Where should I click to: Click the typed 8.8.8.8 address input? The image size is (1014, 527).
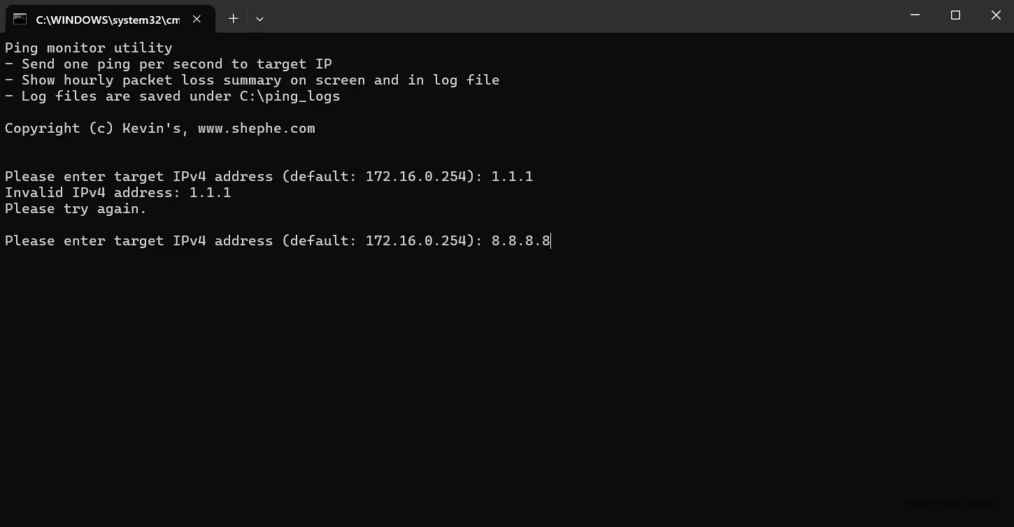click(520, 241)
